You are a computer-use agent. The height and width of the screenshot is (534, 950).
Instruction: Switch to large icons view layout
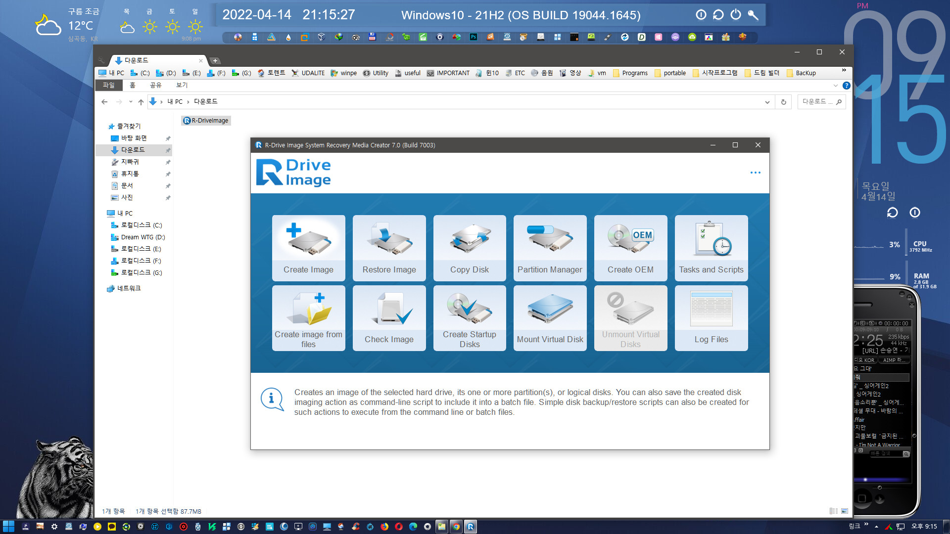[x=845, y=511]
